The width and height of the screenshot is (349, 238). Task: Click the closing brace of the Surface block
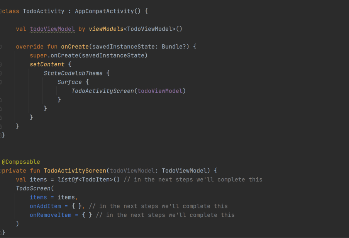point(59,100)
